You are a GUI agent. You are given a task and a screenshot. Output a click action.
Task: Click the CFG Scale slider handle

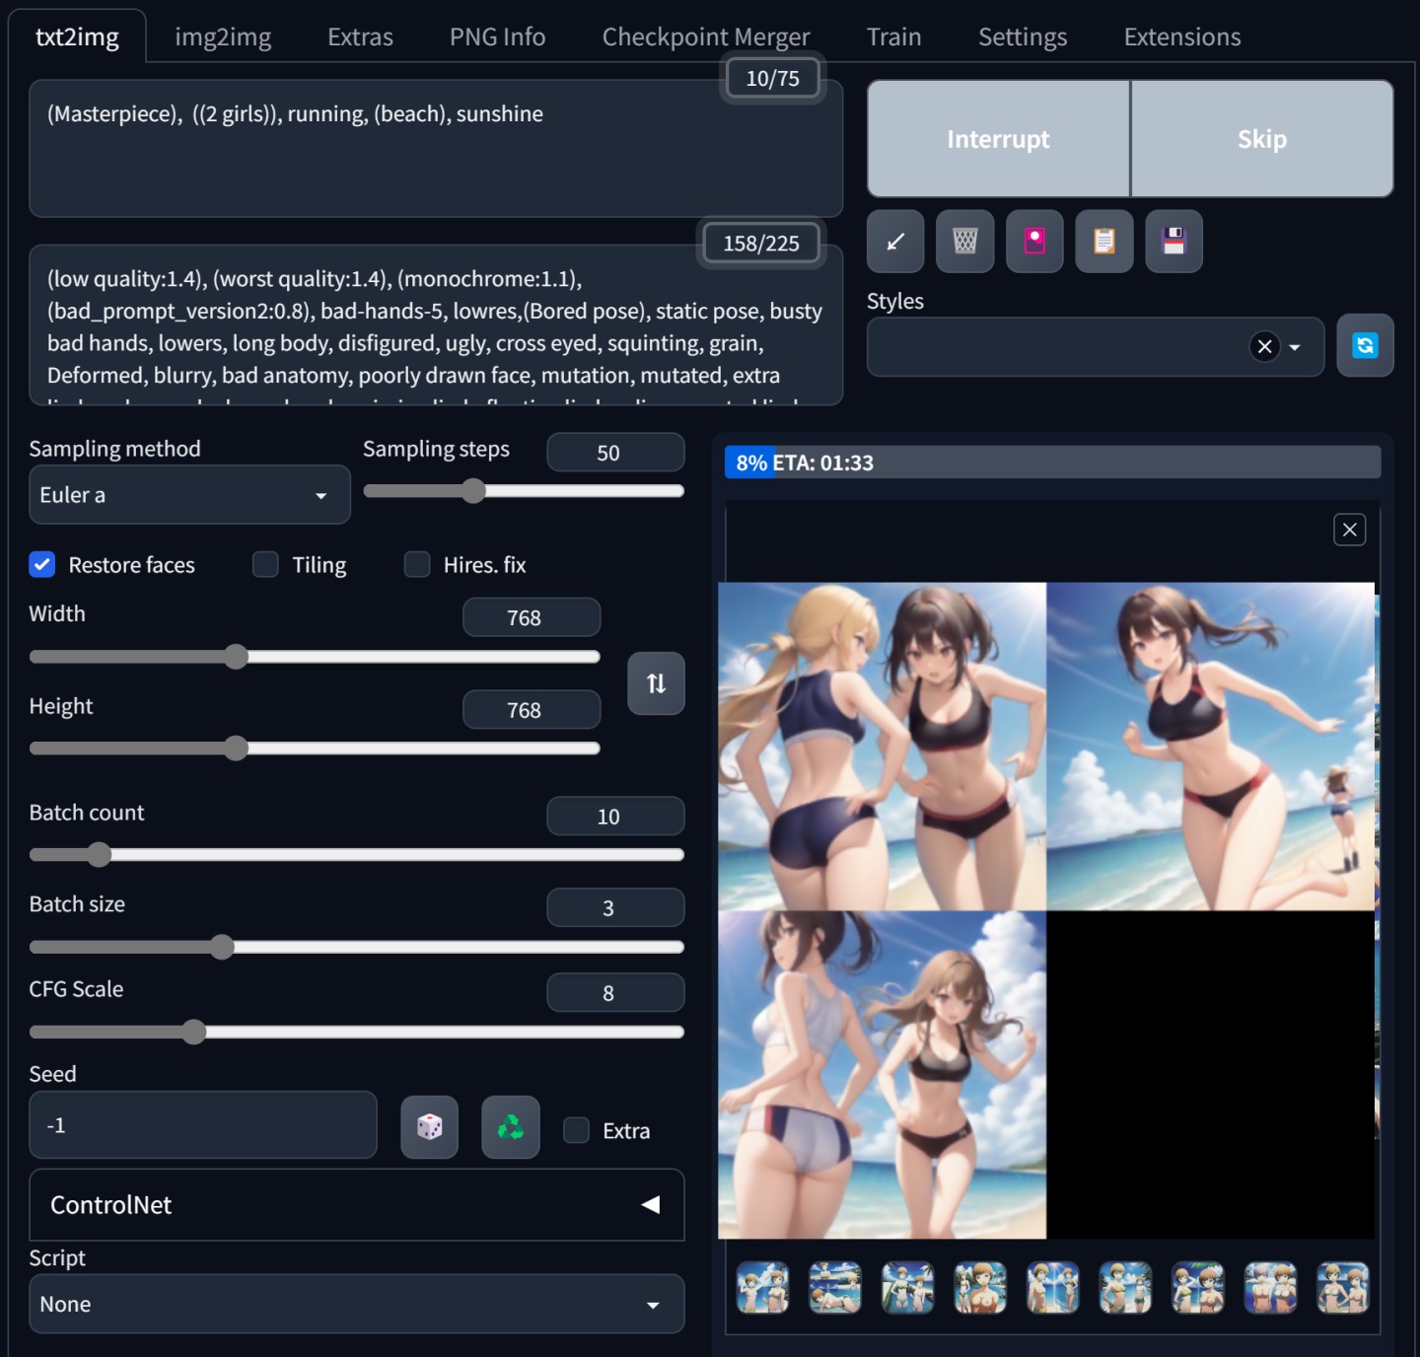pos(194,1033)
